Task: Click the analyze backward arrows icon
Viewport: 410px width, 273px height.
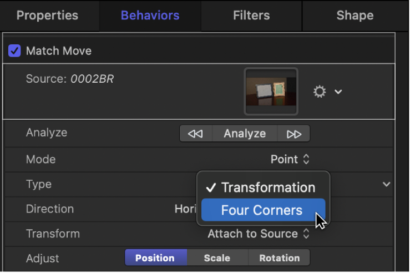Action: click(x=195, y=134)
